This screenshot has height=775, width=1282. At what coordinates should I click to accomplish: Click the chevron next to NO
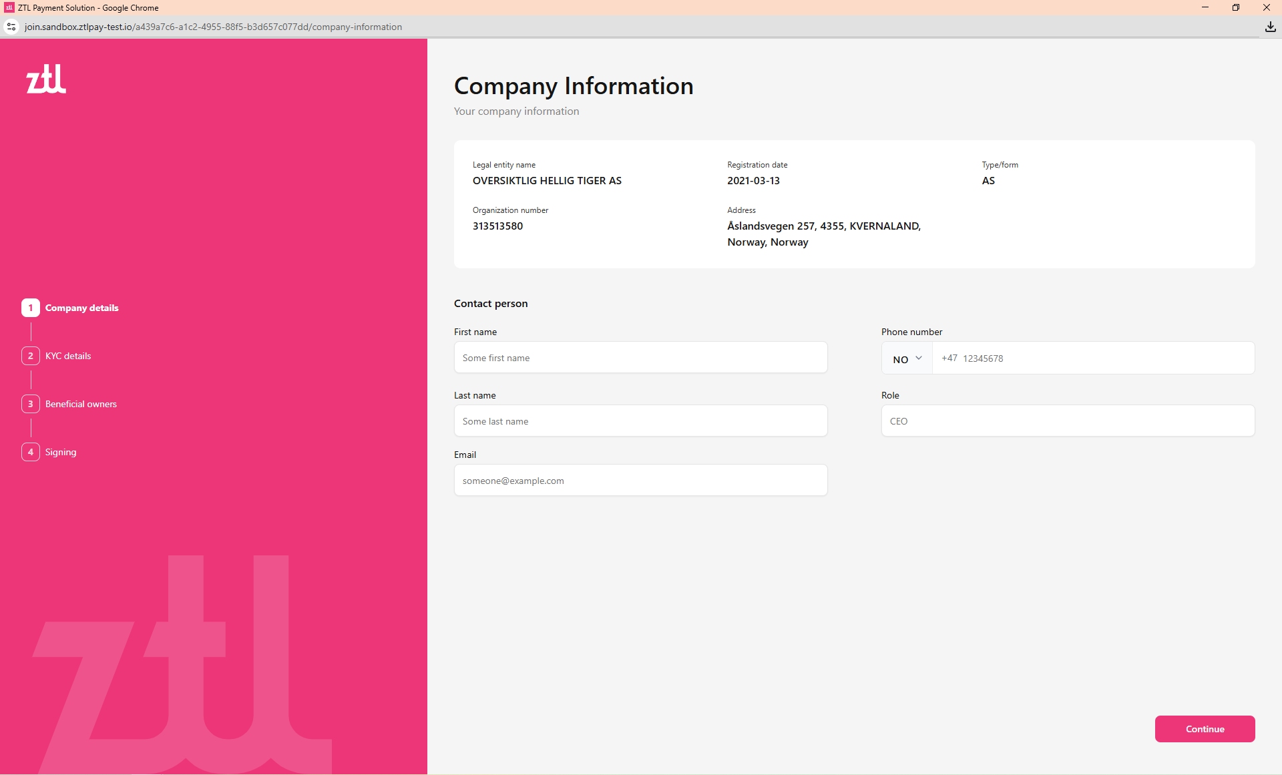[x=919, y=358]
